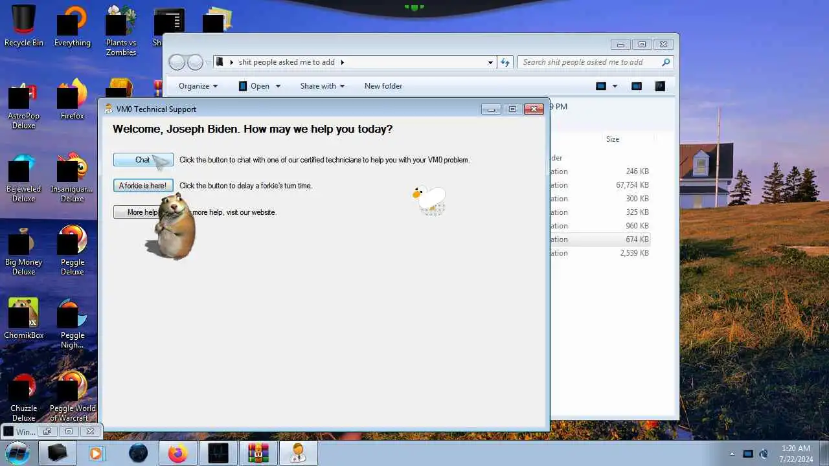Open the taskbar clock showing 1:20 AM

click(796, 453)
